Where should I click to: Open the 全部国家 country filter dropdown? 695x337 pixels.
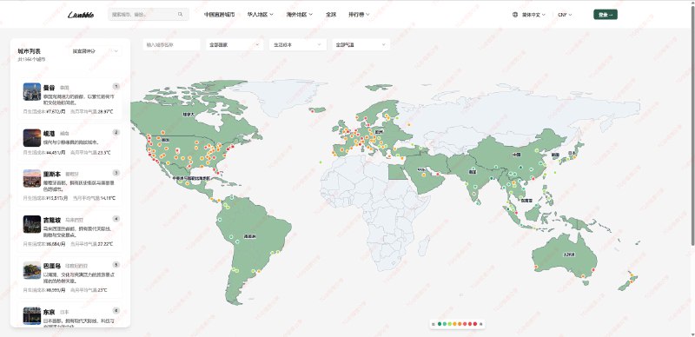pyautogui.click(x=235, y=45)
